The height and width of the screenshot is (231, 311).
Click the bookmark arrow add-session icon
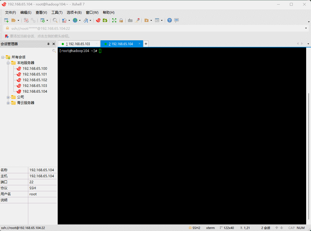coord(7,36)
